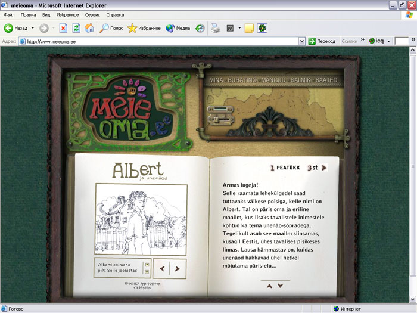Viewport: 417px width, 313px height.
Task: Open Избранное favorites star button
Action: pos(144,28)
